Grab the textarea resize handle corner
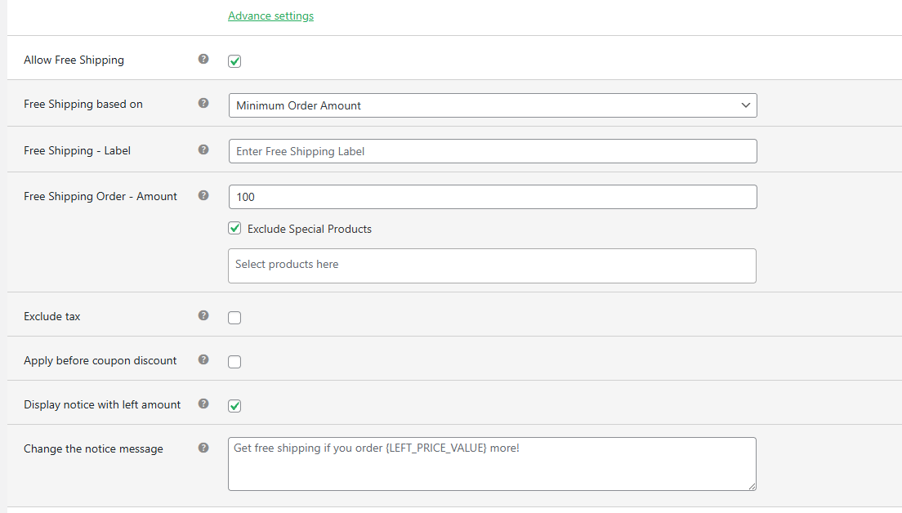The width and height of the screenshot is (902, 513). point(752,487)
